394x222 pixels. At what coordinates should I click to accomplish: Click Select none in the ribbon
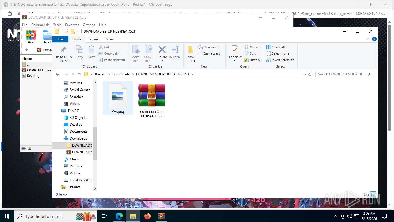click(278, 53)
